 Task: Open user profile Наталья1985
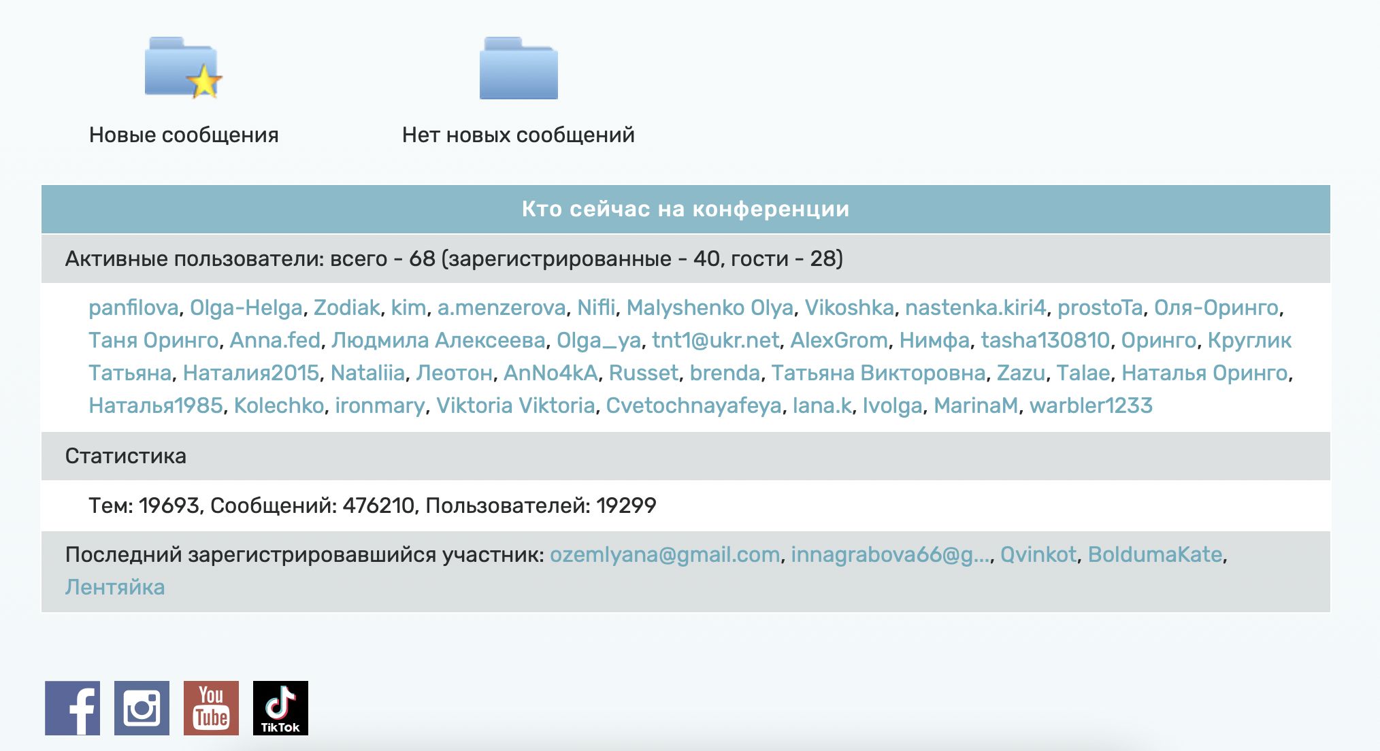coord(156,405)
